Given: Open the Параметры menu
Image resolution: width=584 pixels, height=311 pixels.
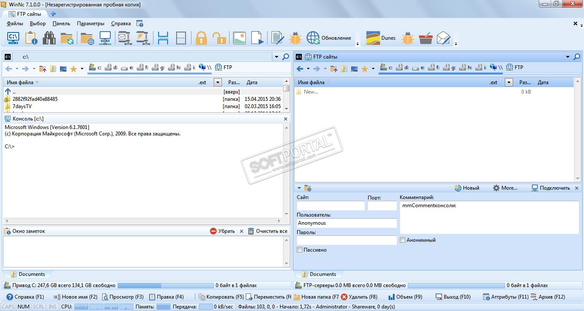Looking at the screenshot, I should pyautogui.click(x=91, y=24).
